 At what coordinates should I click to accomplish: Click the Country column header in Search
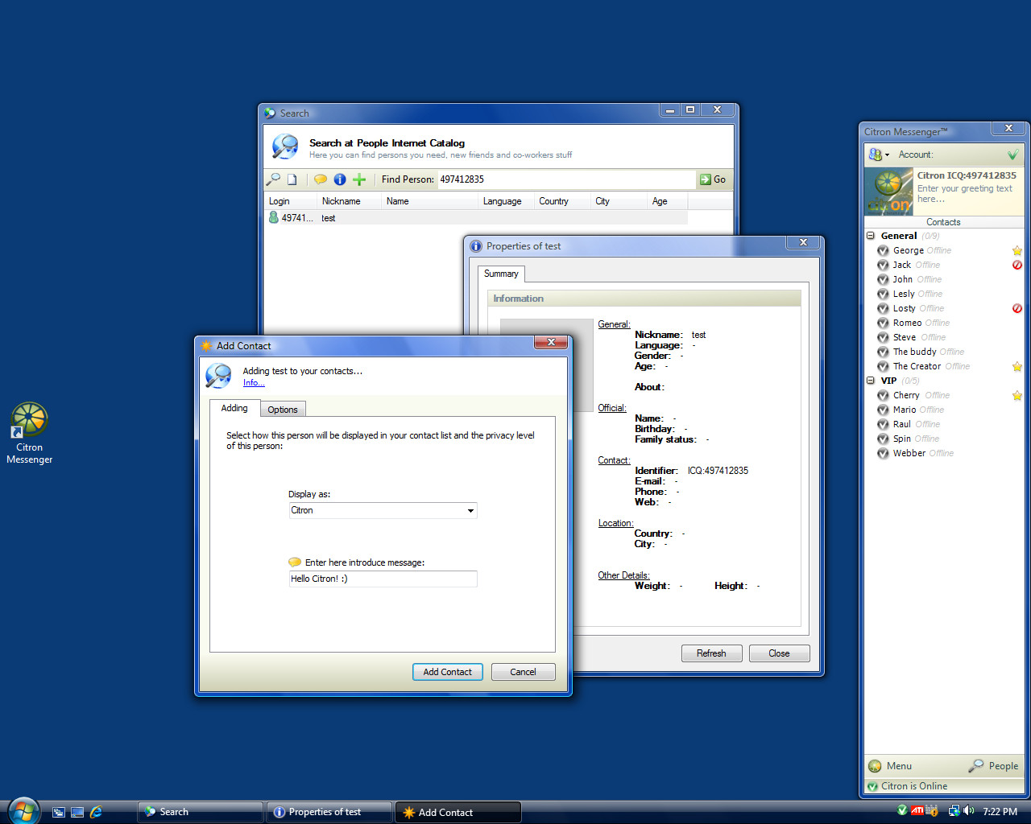563,201
